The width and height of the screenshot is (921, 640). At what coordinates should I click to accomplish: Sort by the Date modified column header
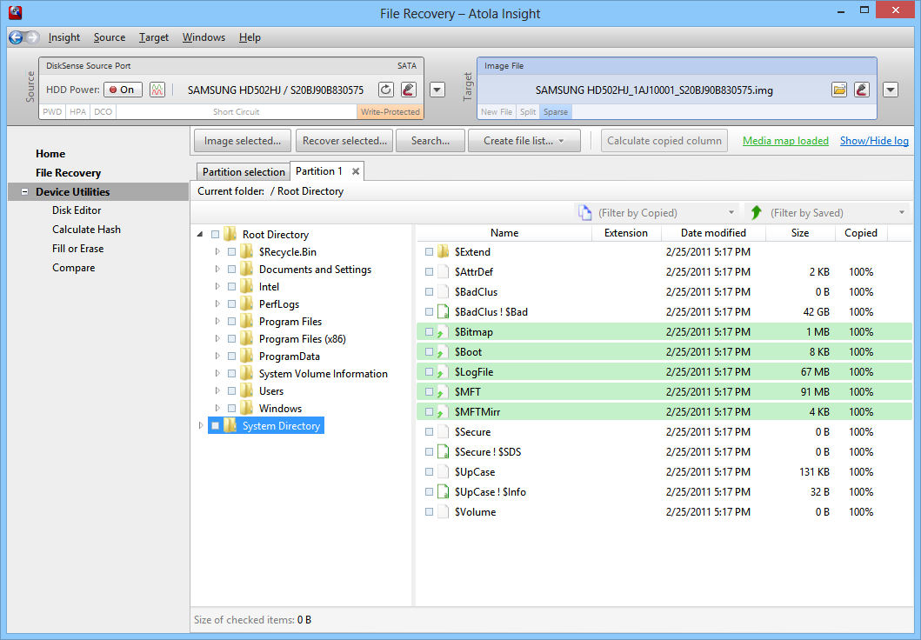tap(713, 233)
